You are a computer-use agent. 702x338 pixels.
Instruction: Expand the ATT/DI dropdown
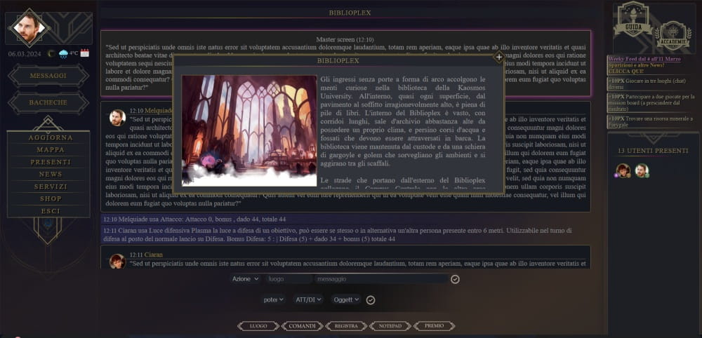pyautogui.click(x=308, y=299)
